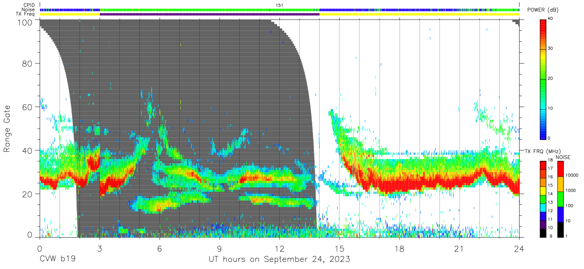The image size is (584, 269).
Task: Click the power colorbar at 40 dB red
Action: coord(543,22)
